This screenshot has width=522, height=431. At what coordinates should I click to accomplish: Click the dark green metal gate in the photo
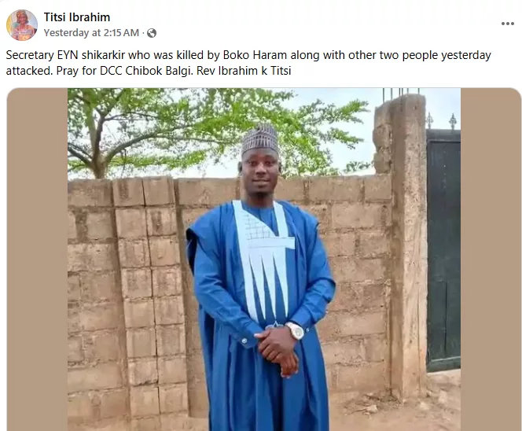tap(443, 250)
